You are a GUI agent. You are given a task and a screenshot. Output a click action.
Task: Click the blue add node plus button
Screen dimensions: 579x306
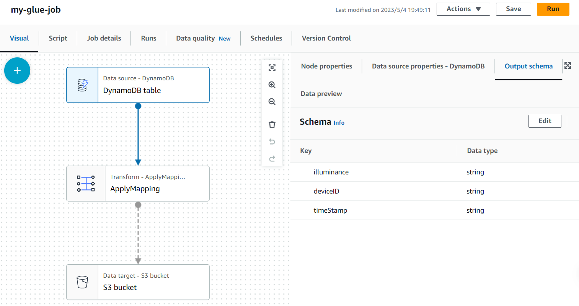click(17, 71)
